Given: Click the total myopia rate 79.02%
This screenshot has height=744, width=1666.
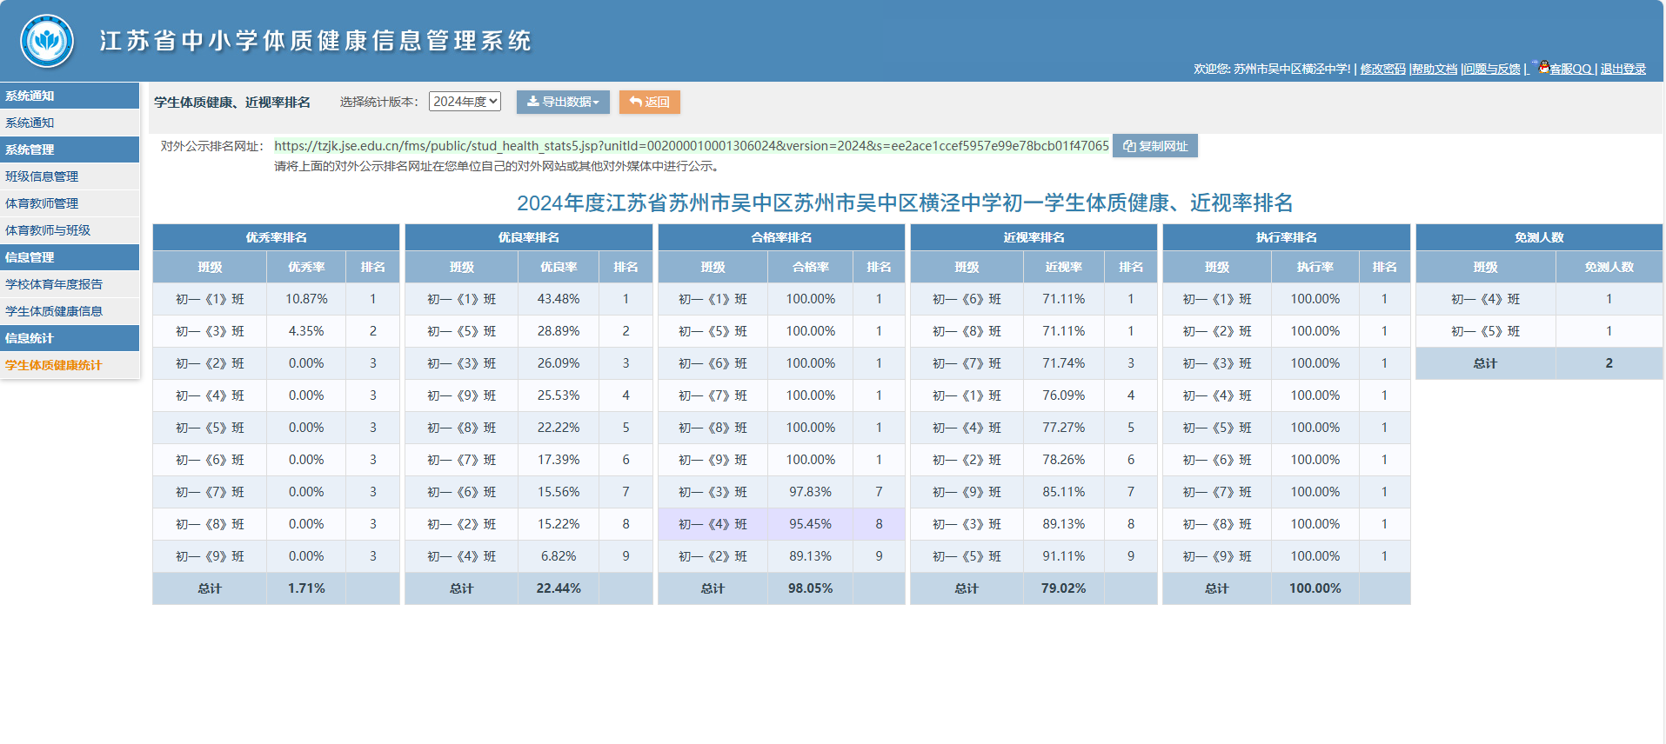Looking at the screenshot, I should [x=1064, y=588].
